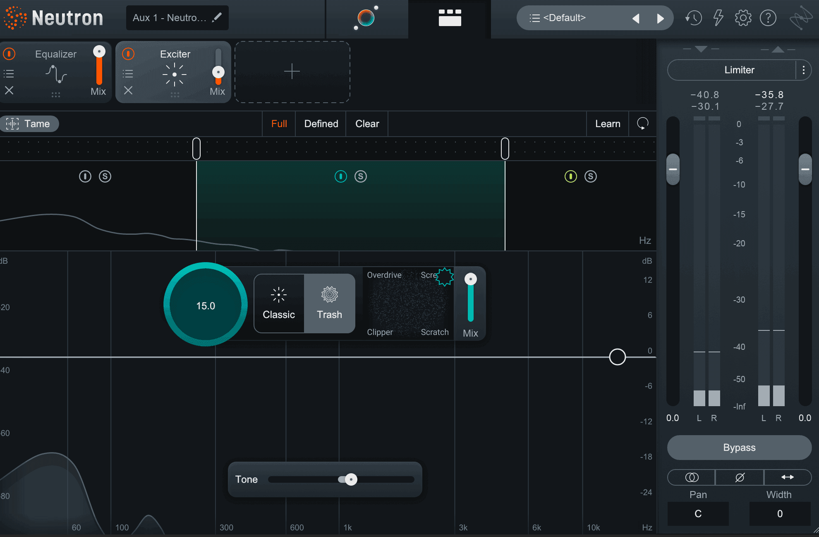
Task: Open the Mix Assistant orb icon
Action: (366, 18)
